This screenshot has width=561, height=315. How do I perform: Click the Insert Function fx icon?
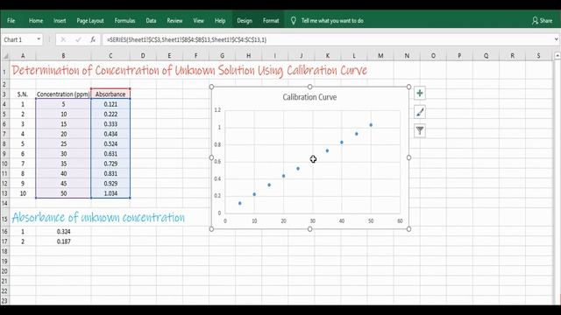click(x=93, y=39)
